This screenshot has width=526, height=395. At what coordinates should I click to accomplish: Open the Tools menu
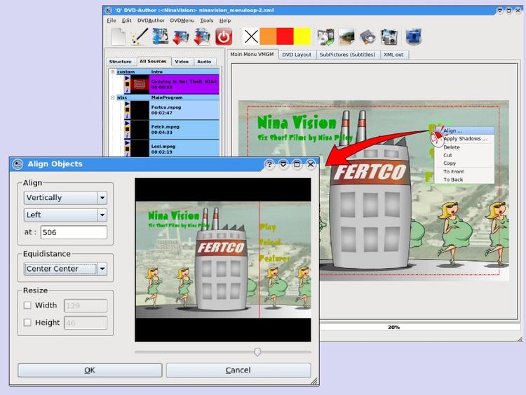point(207,20)
